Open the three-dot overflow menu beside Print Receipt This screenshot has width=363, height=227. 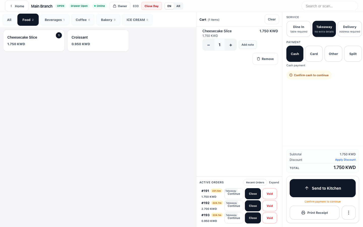[x=348, y=213]
